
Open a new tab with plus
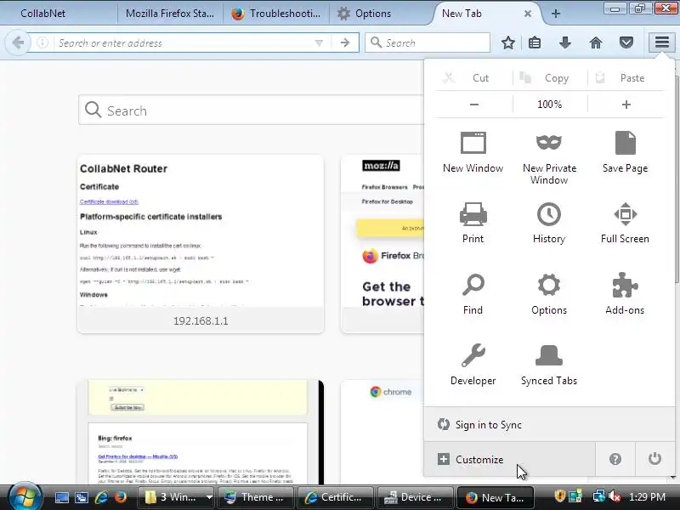(x=556, y=14)
